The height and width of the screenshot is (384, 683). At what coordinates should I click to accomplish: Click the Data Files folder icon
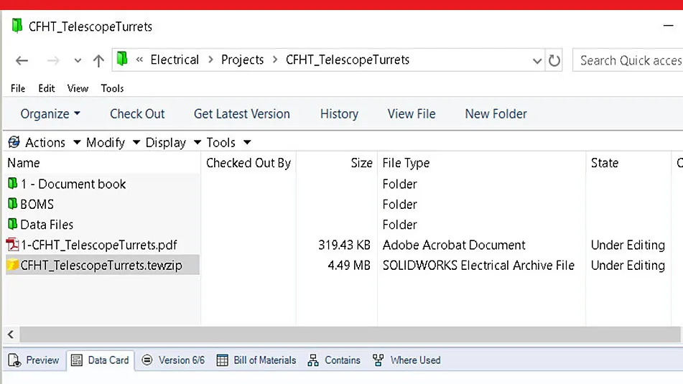[13, 224]
